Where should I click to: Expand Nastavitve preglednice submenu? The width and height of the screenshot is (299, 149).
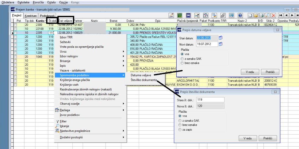pyautogui.click(x=123, y=131)
